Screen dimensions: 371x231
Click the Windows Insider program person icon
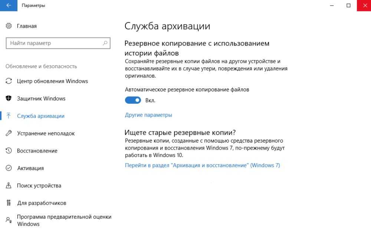coord(9,220)
